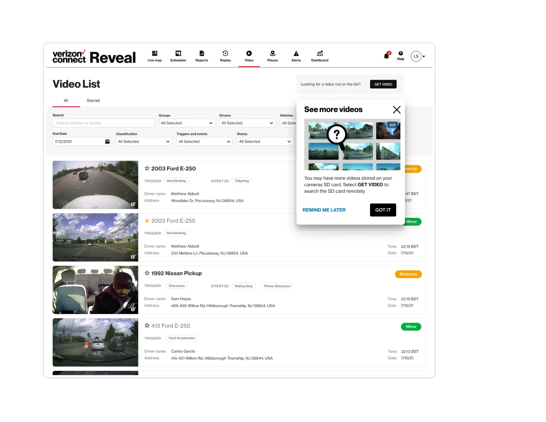Open the Carlos Garcia video thumbnail
The width and height of the screenshot is (546, 422).
point(95,342)
